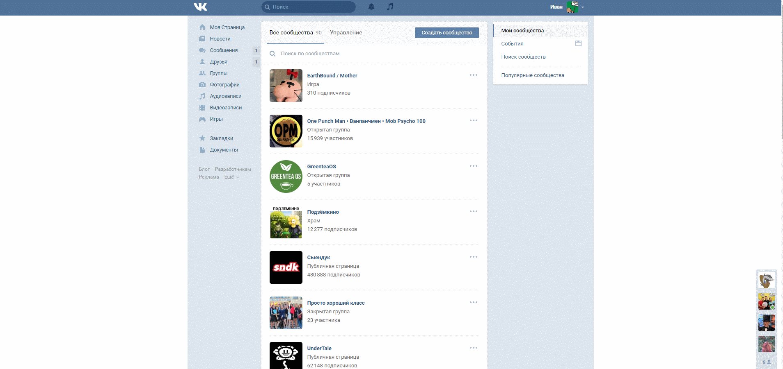Open the Сыендук sndk logo thumbnail
The width and height of the screenshot is (783, 369).
click(286, 267)
